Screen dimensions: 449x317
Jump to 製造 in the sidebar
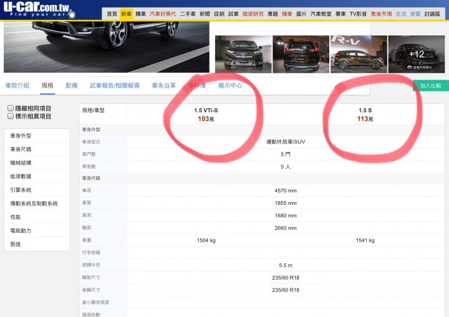pyautogui.click(x=37, y=244)
